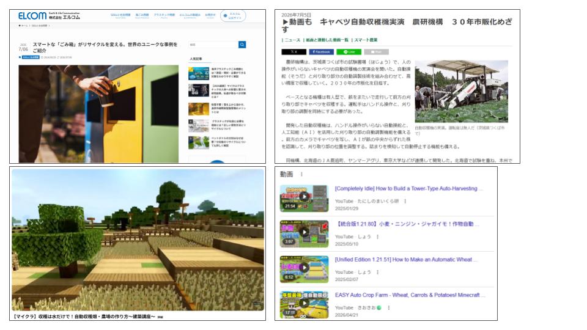This screenshot has width=587, height=330.
Task: Open the ocean plastic popular article thumbnail
Action: [x=198, y=73]
